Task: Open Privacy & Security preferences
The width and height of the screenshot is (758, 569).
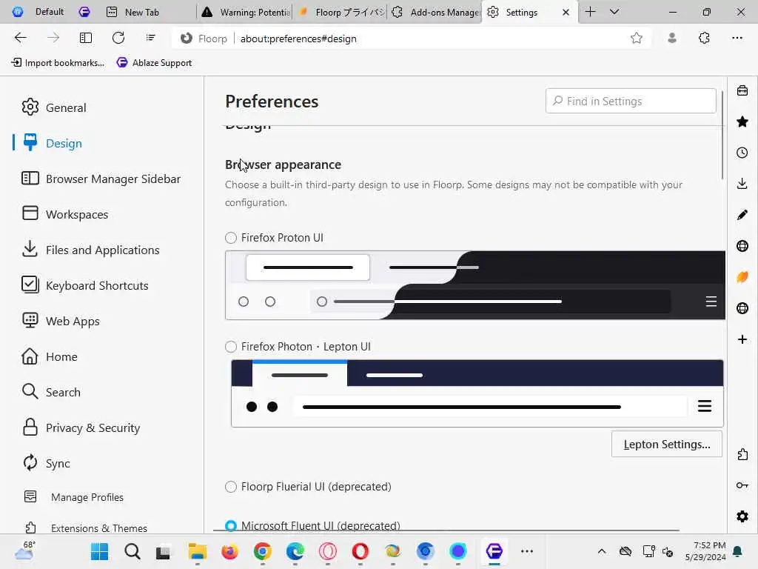Action: [x=81, y=427]
